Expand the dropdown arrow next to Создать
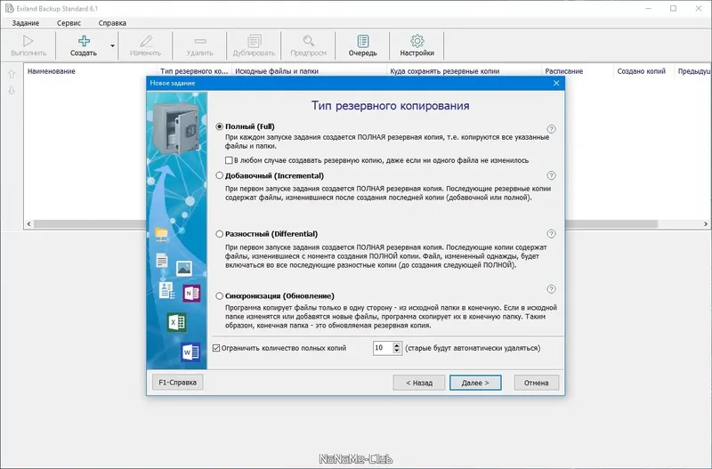The image size is (712, 469). [113, 46]
